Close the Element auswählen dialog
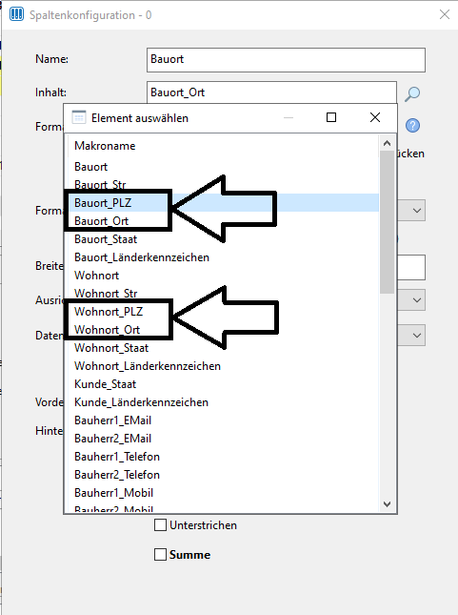 tap(375, 117)
